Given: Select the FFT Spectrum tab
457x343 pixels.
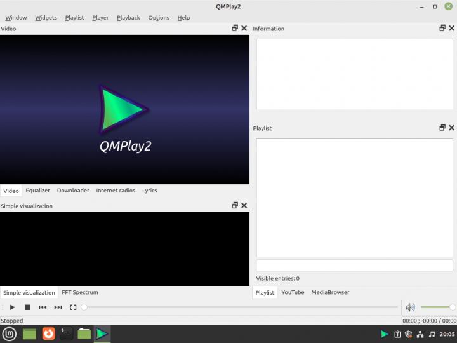Looking at the screenshot, I should pyautogui.click(x=80, y=293).
